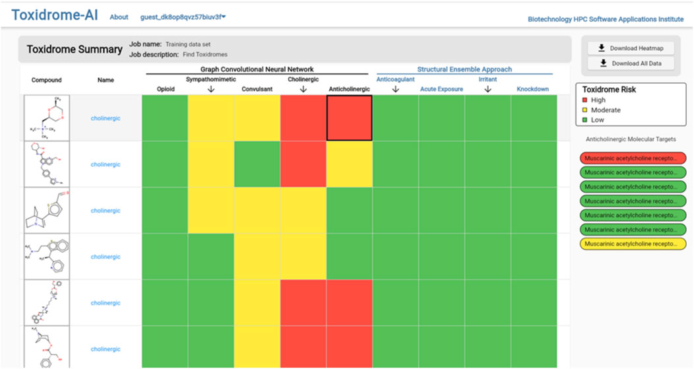
Task: Select the red Anticholinergic cell, fifth row
Action: [349, 302]
